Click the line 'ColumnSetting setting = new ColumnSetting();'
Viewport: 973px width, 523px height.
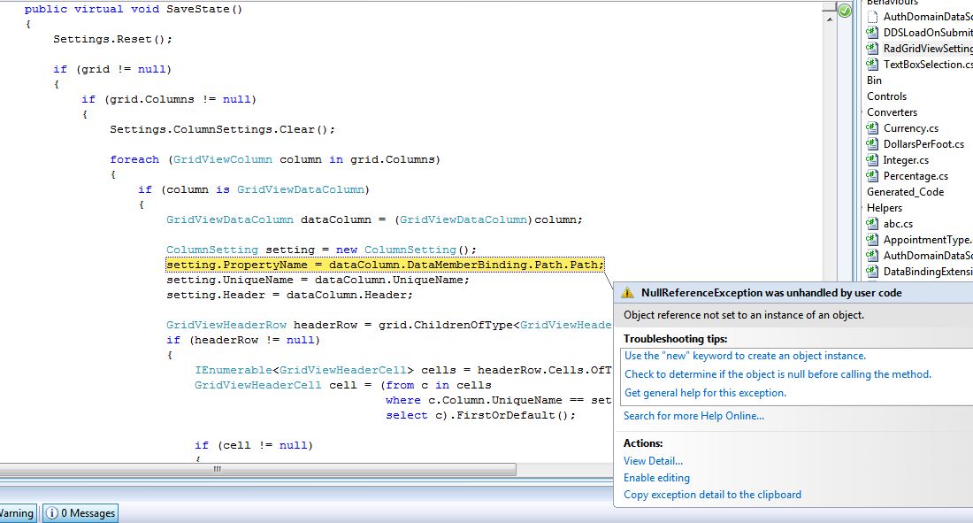[321, 250]
